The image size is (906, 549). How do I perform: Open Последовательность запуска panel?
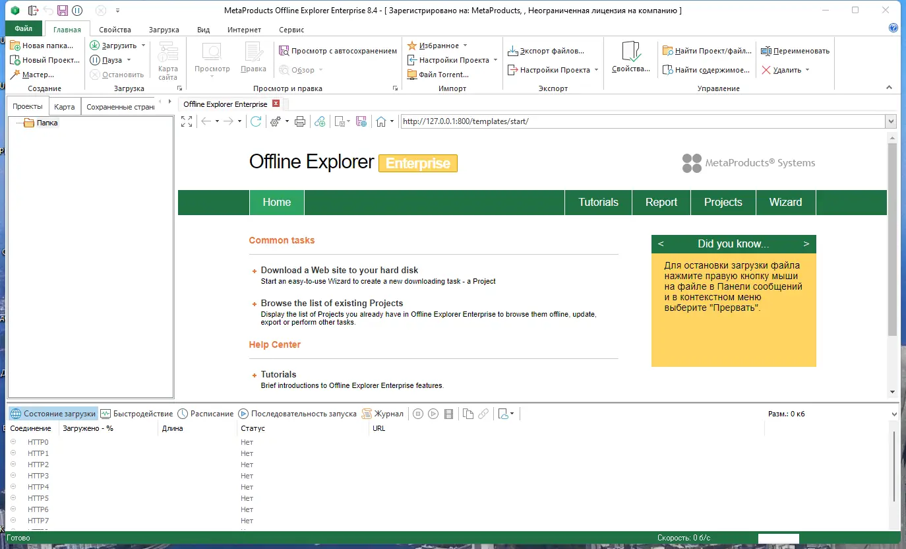tap(297, 414)
